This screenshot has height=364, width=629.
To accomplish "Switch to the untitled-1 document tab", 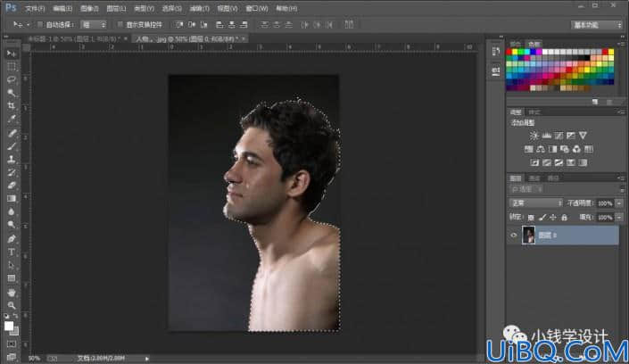I will point(74,39).
